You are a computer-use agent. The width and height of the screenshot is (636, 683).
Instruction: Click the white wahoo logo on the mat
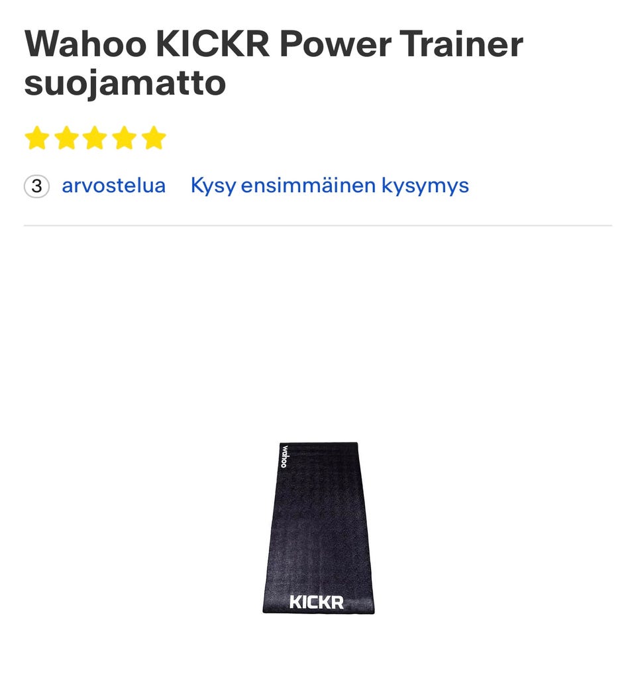point(284,456)
